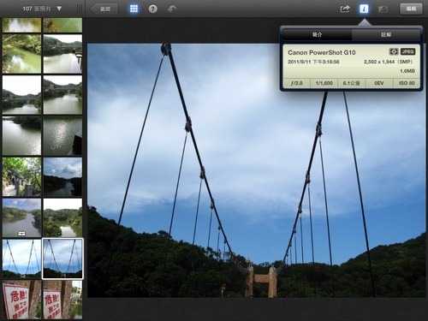Screen dimensions: 428x321
Task: Click the 1/1,600 shutter speed value
Action: tap(324, 83)
